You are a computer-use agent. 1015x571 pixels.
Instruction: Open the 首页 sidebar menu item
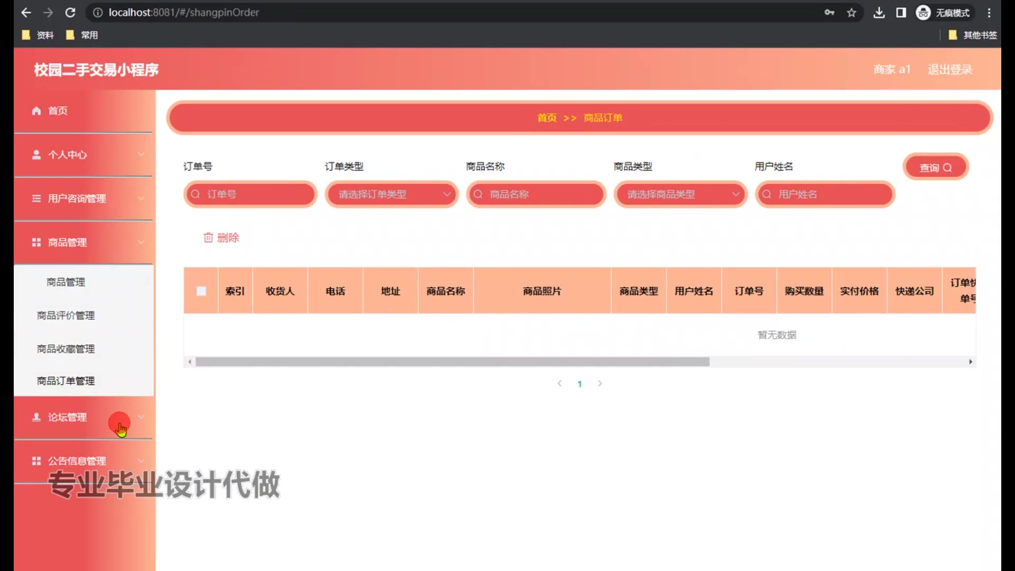tap(83, 110)
